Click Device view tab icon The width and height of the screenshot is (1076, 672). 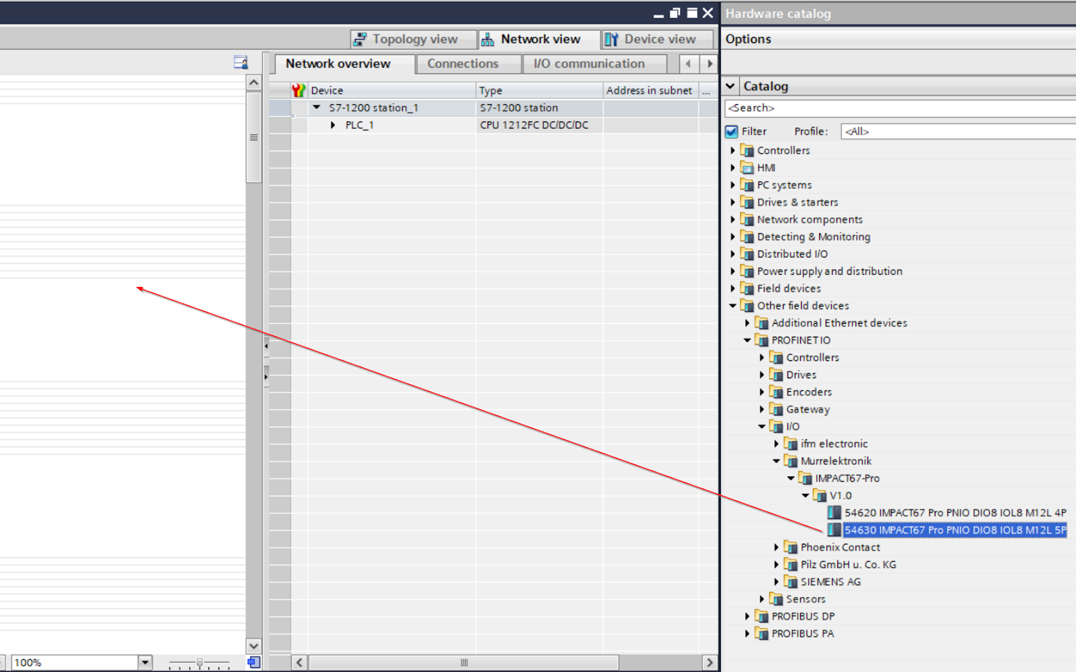611,40
